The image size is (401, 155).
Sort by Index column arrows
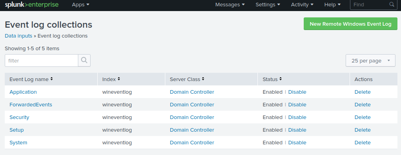119,79
